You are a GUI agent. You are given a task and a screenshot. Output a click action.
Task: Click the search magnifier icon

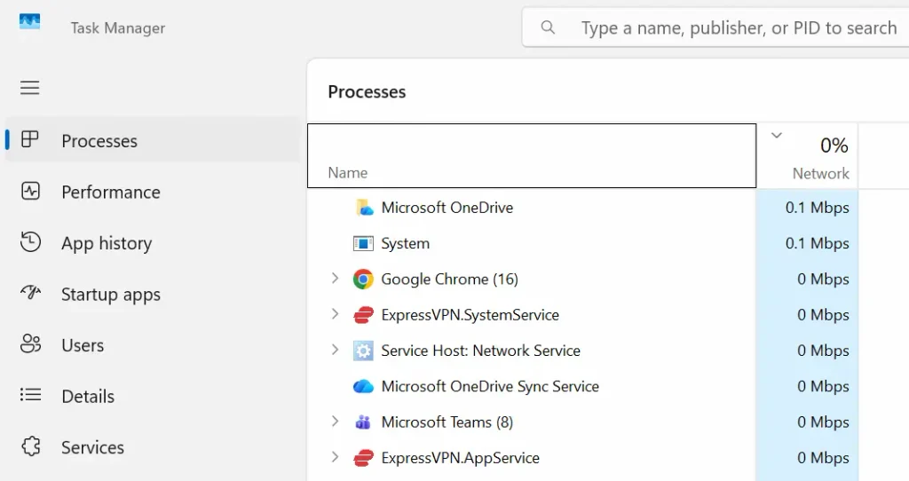tap(548, 28)
